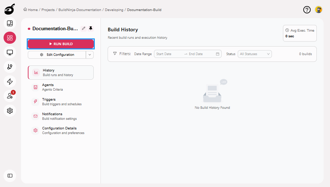Viewport: 330px width, 187px height.
Task: Open the settings gear icon in sidebar
Action: 10,111
